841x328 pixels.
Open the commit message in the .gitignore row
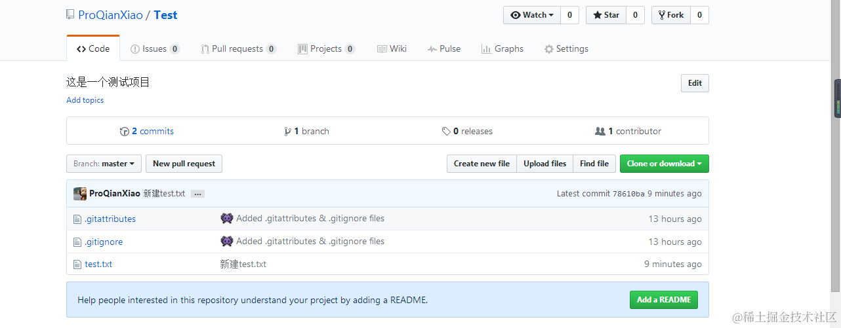[310, 242]
